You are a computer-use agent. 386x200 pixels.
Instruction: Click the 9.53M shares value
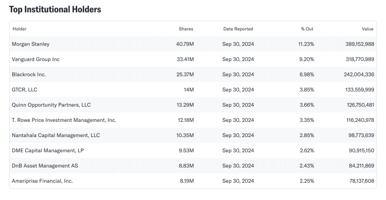tap(186, 151)
